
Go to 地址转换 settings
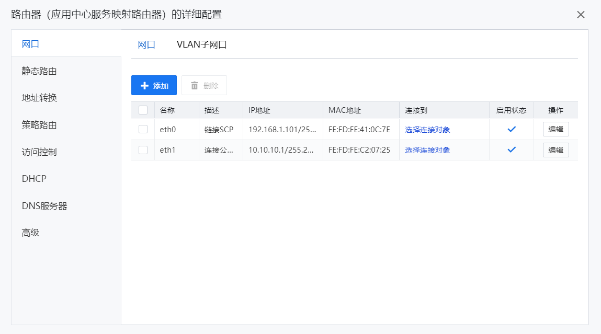point(39,98)
